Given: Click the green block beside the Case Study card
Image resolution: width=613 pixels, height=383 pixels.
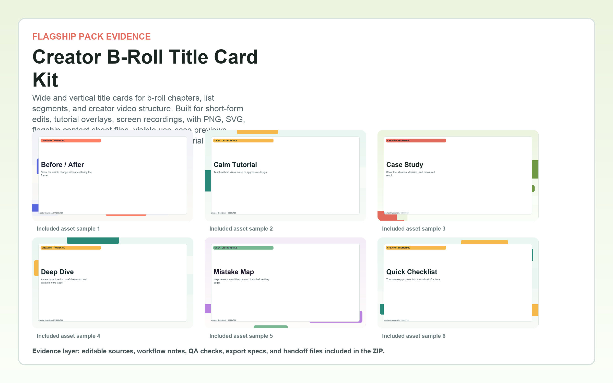Looking at the screenshot, I should 535,169.
